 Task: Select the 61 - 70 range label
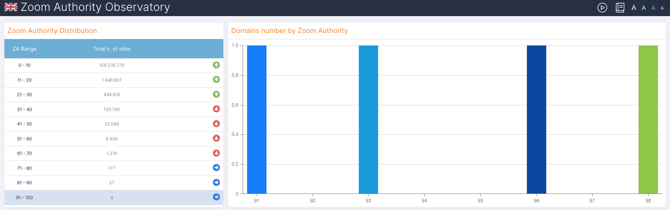[25, 153]
